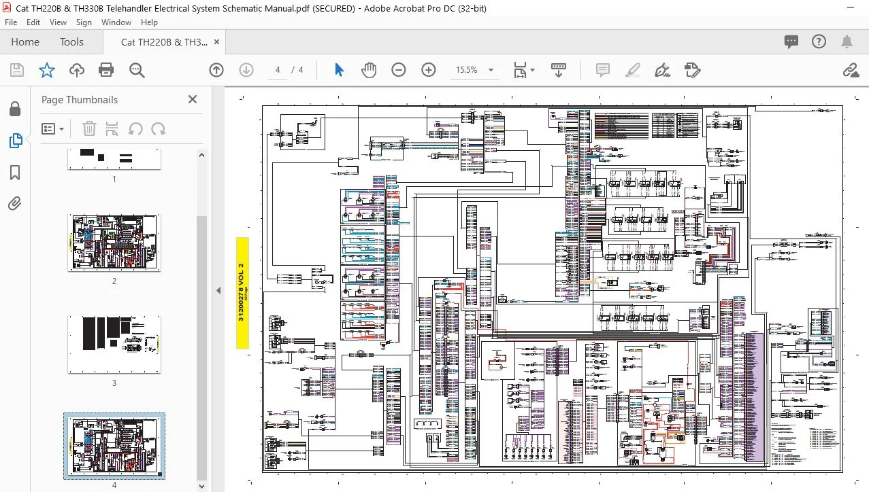The width and height of the screenshot is (869, 492).
Task: Add a comment note icon
Action: coord(602,70)
